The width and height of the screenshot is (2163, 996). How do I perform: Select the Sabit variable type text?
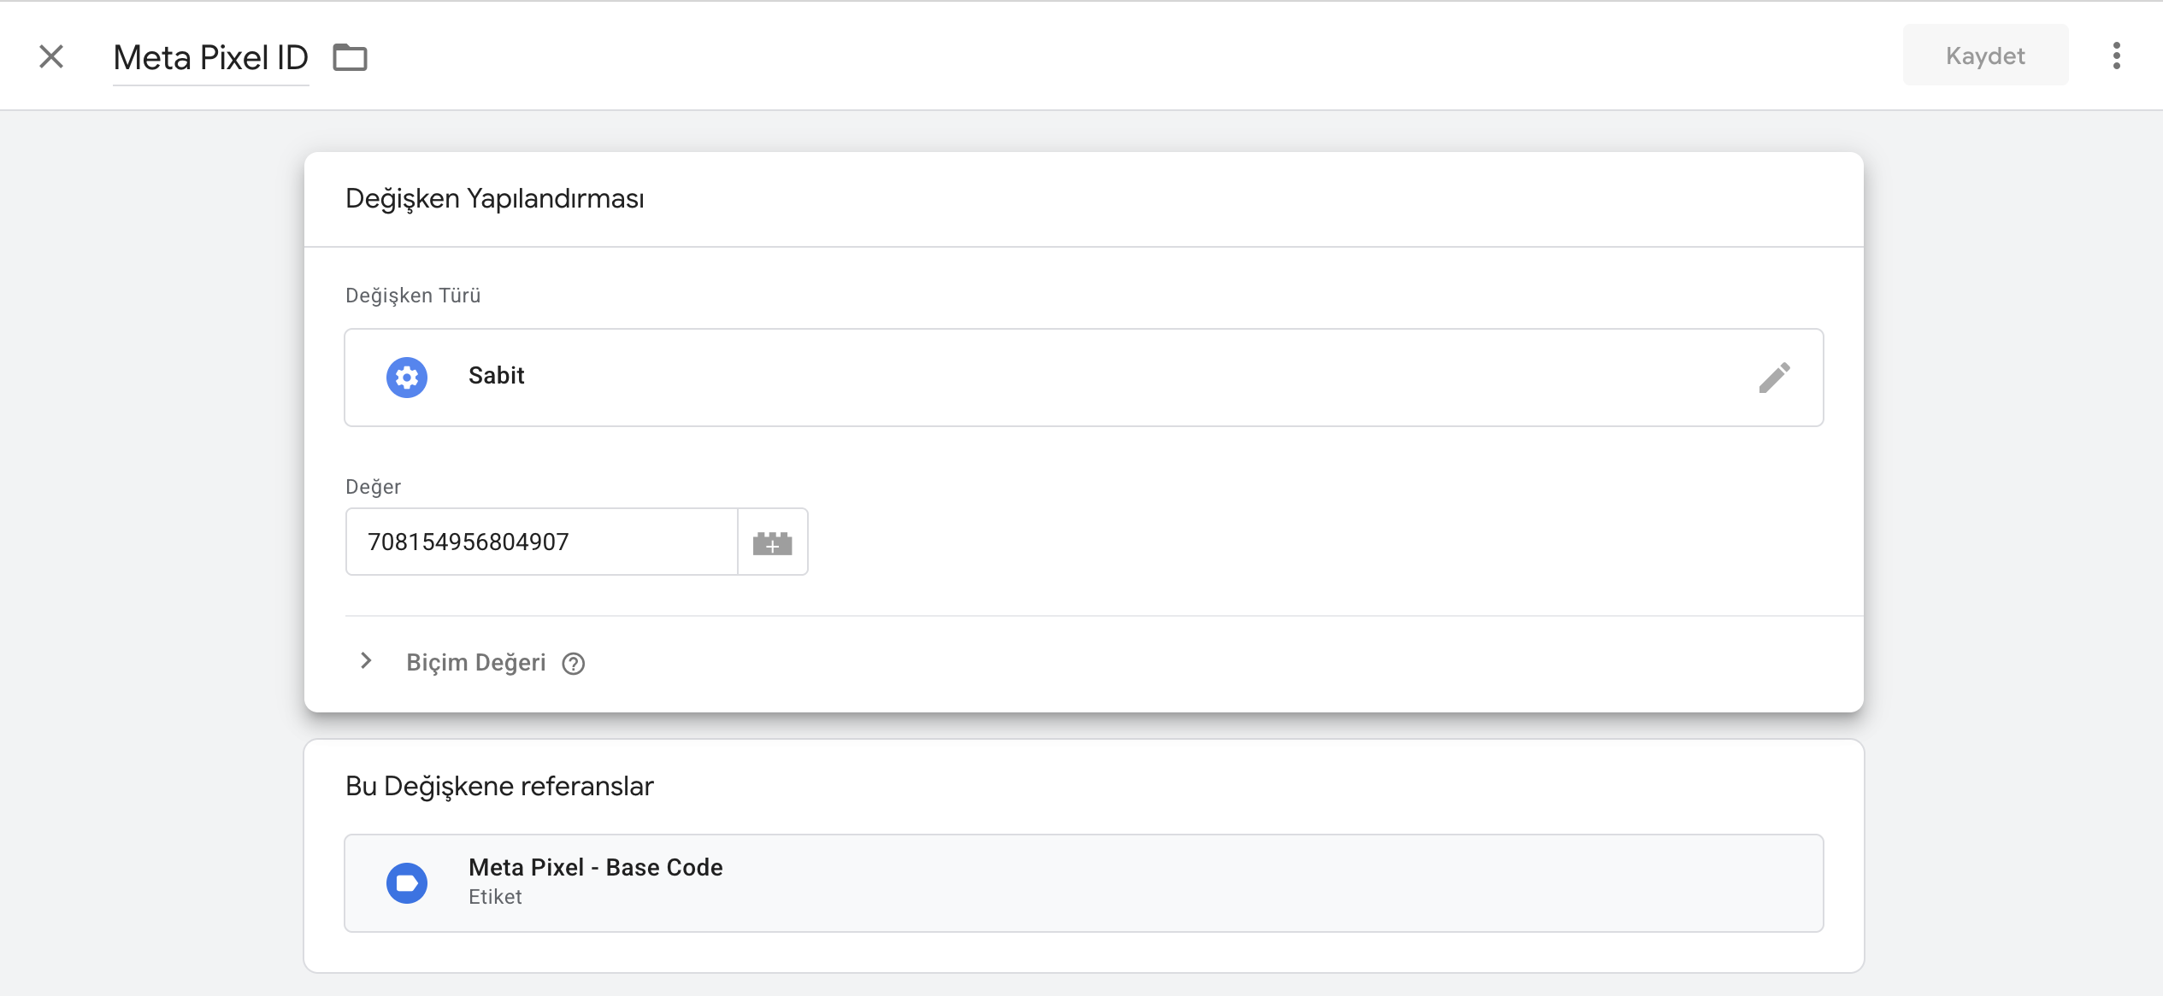pyautogui.click(x=496, y=376)
